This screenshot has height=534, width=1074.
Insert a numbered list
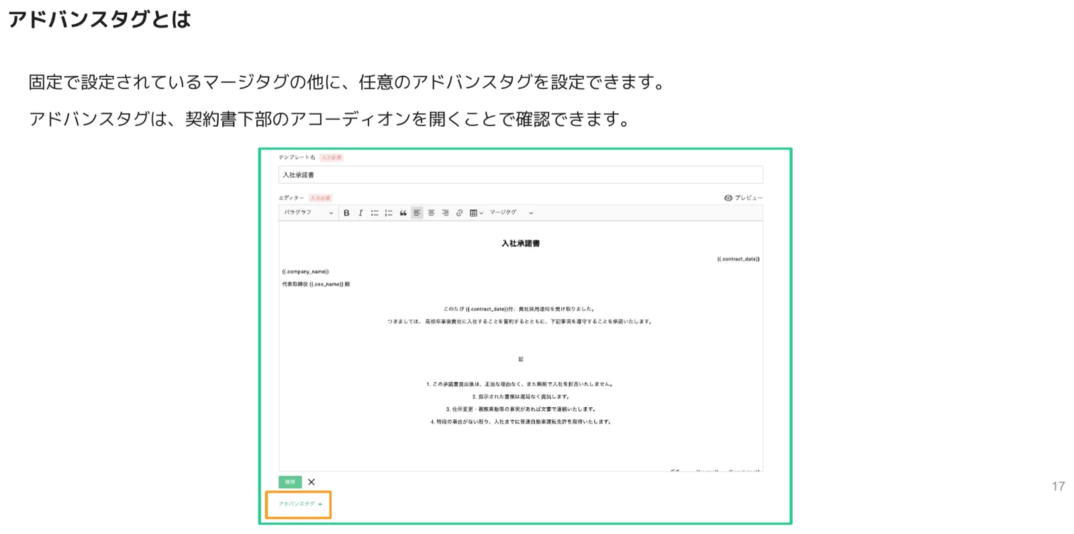coord(389,213)
